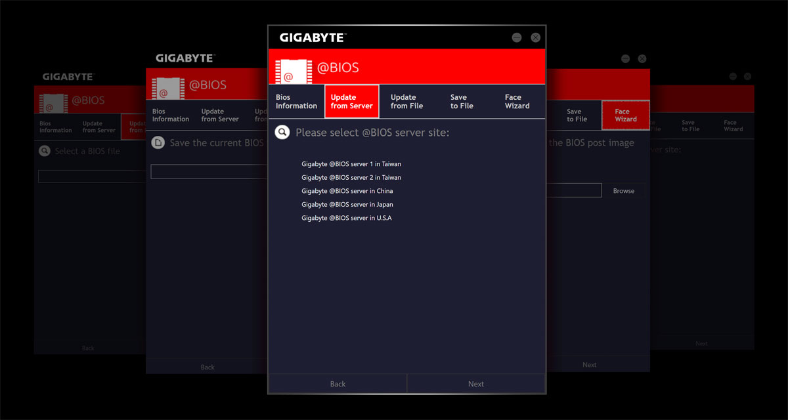Click Next in the faintest rear window
The width and height of the screenshot is (788, 420).
702,343
